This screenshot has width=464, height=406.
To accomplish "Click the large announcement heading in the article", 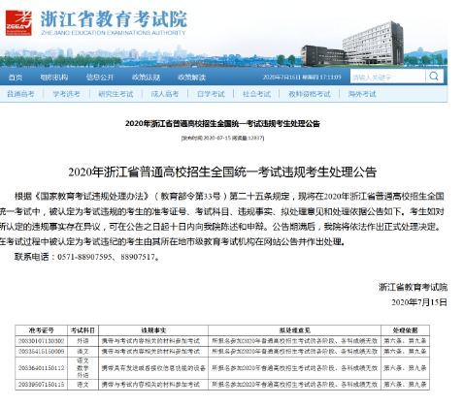I will (x=222, y=172).
